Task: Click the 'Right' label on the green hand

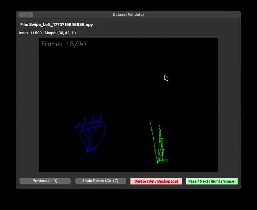Action: point(163,160)
